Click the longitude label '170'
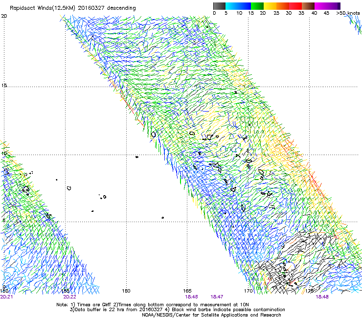Screen dimensions: 362x318 [249, 291]
